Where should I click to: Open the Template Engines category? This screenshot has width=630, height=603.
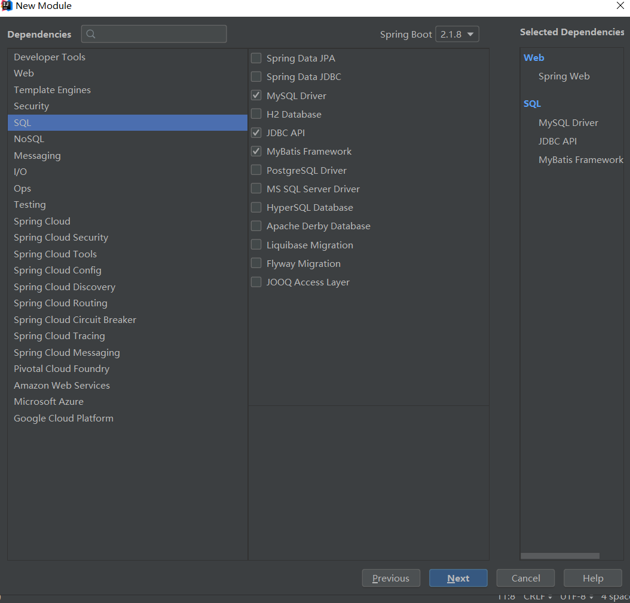click(127, 90)
